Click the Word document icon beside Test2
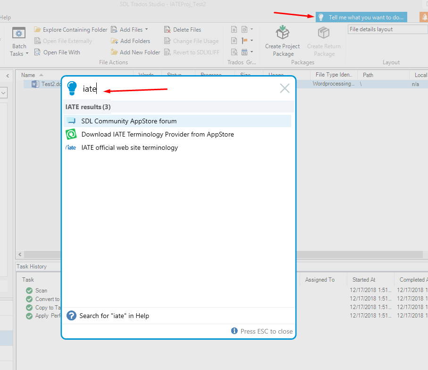The width and height of the screenshot is (428, 370). coord(35,84)
